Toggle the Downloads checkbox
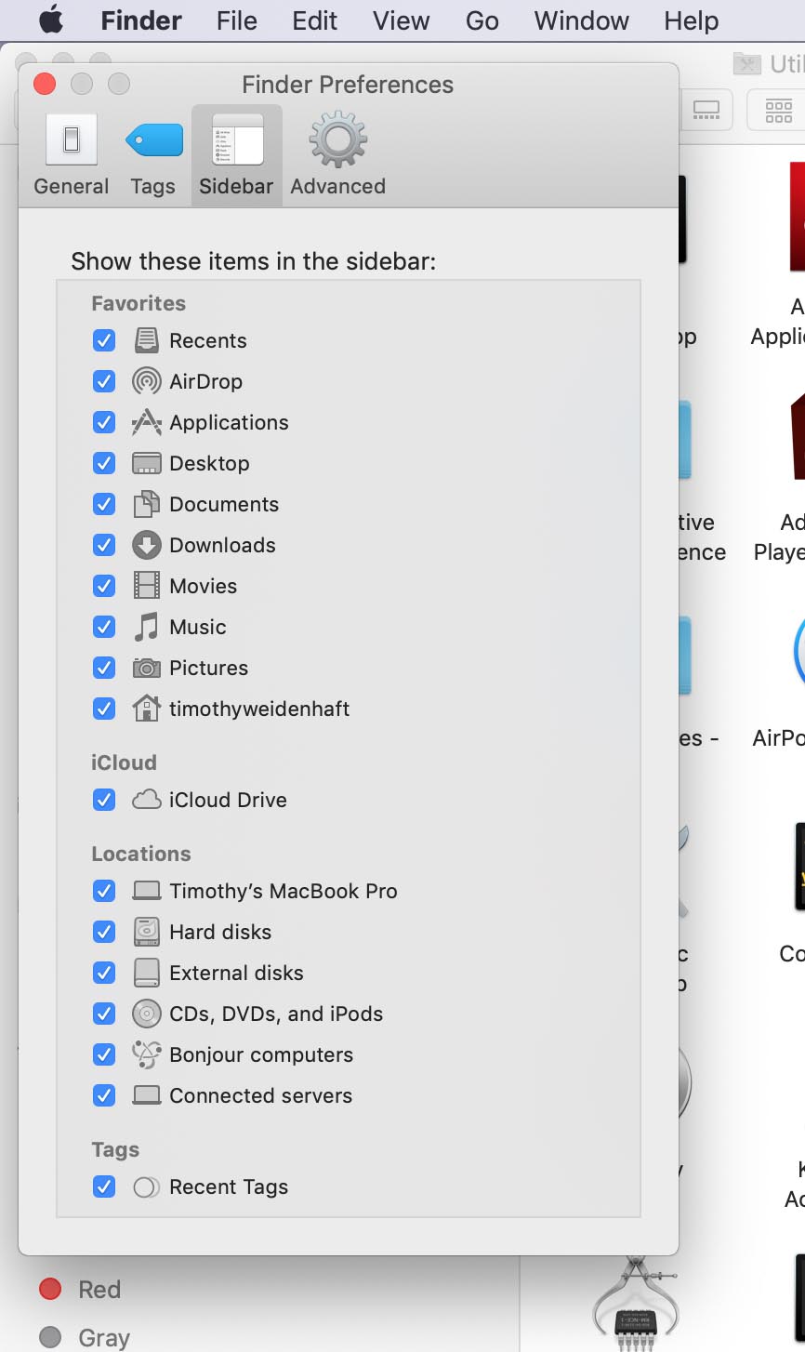Image resolution: width=805 pixels, height=1352 pixels. (x=104, y=545)
